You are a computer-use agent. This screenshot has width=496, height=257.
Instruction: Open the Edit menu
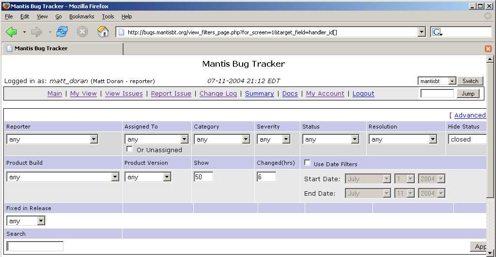click(25, 16)
